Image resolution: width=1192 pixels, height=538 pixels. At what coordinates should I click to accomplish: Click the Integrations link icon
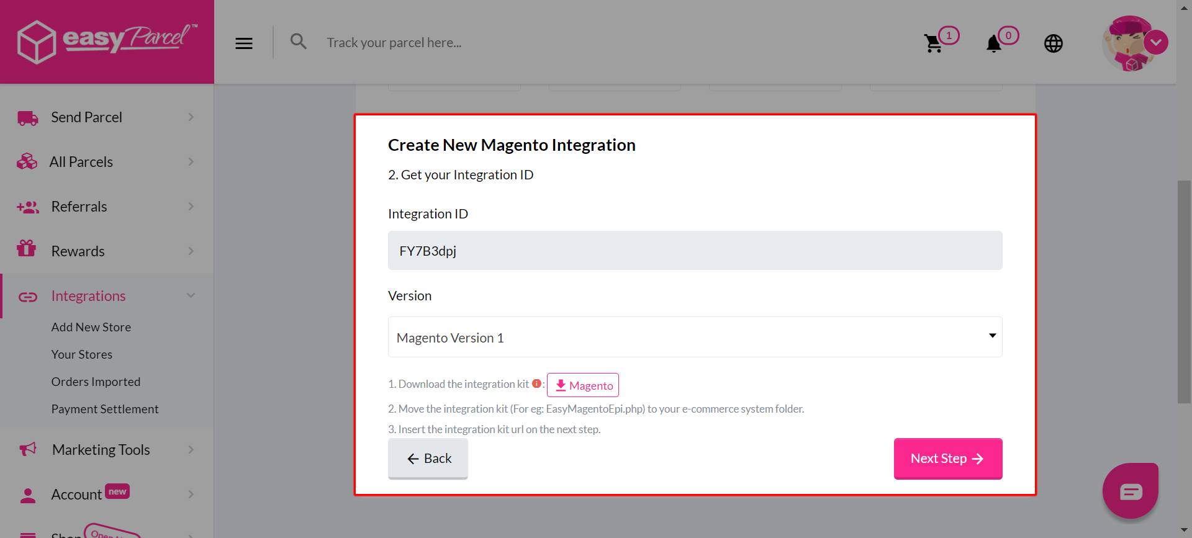click(28, 297)
